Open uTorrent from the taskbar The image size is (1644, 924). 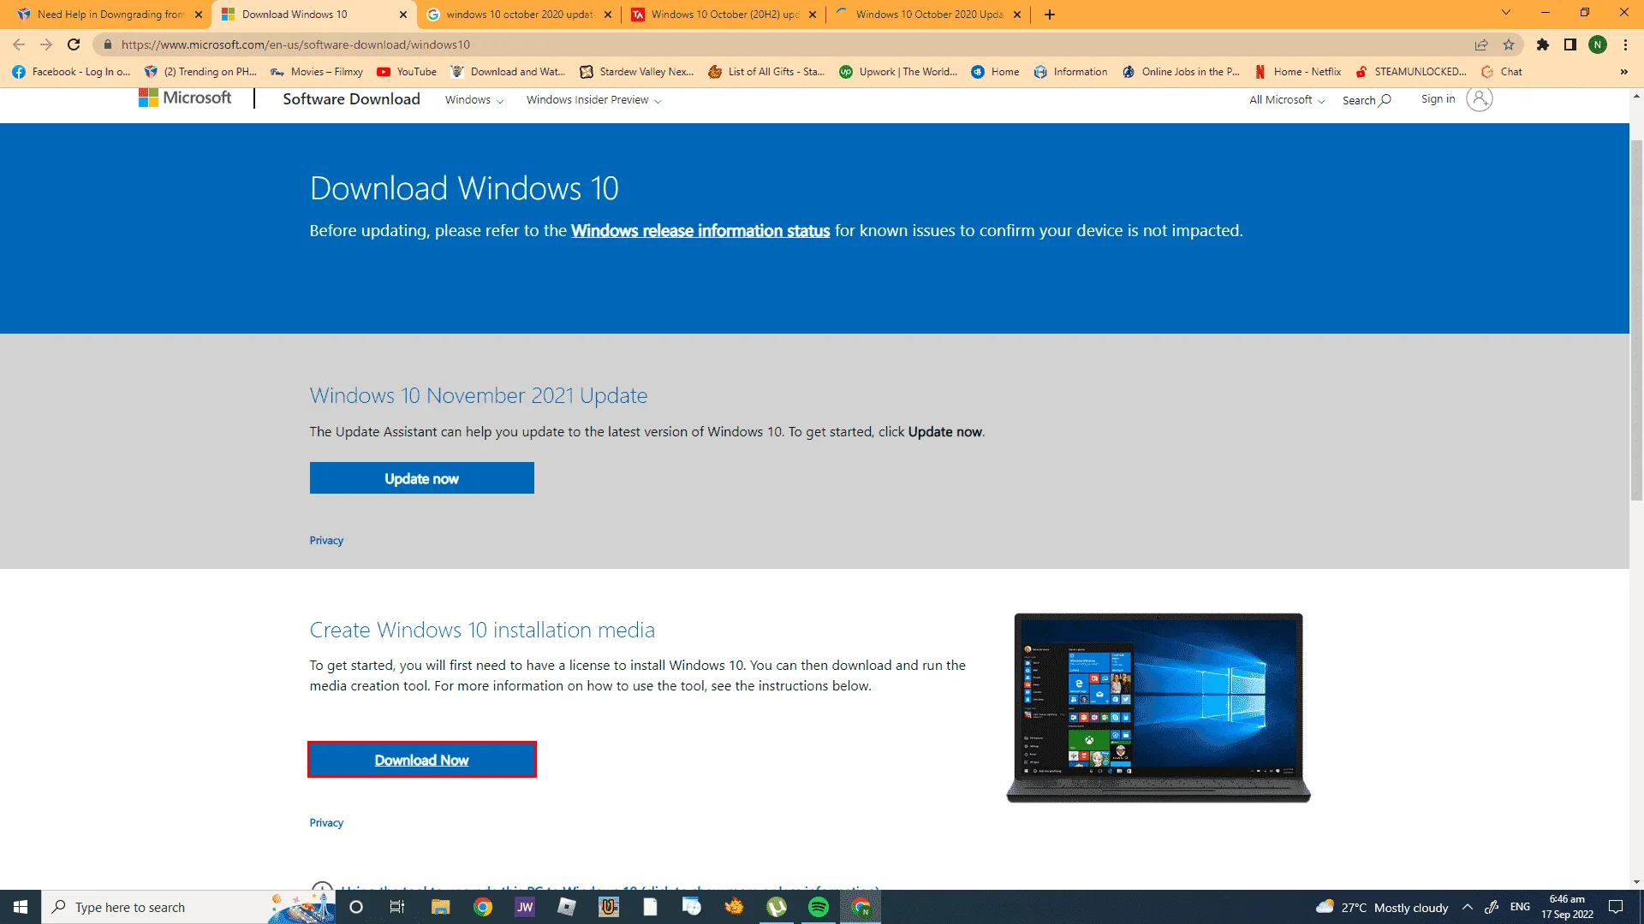coord(777,907)
